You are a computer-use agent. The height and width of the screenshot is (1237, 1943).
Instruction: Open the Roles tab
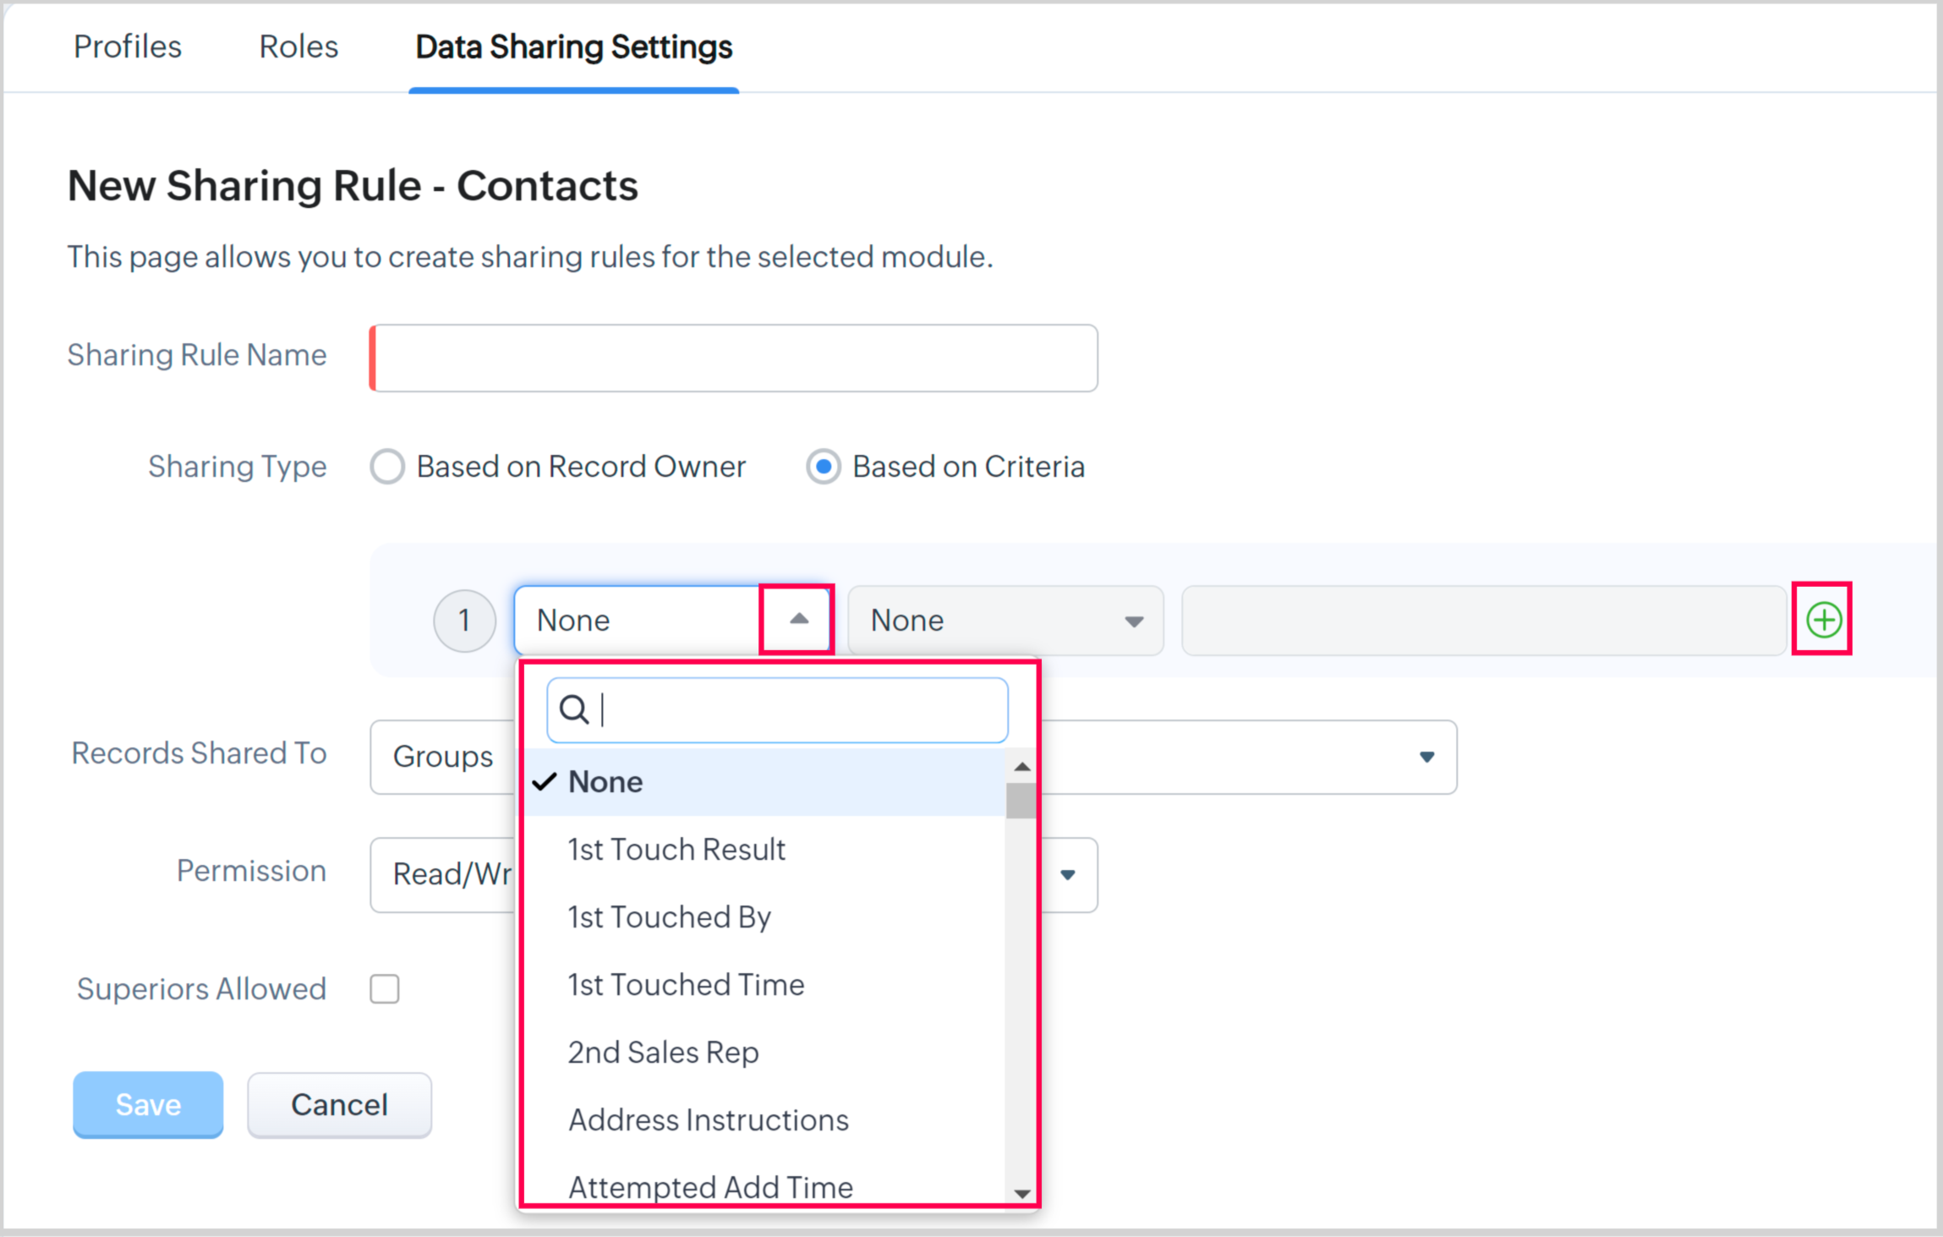(x=298, y=47)
